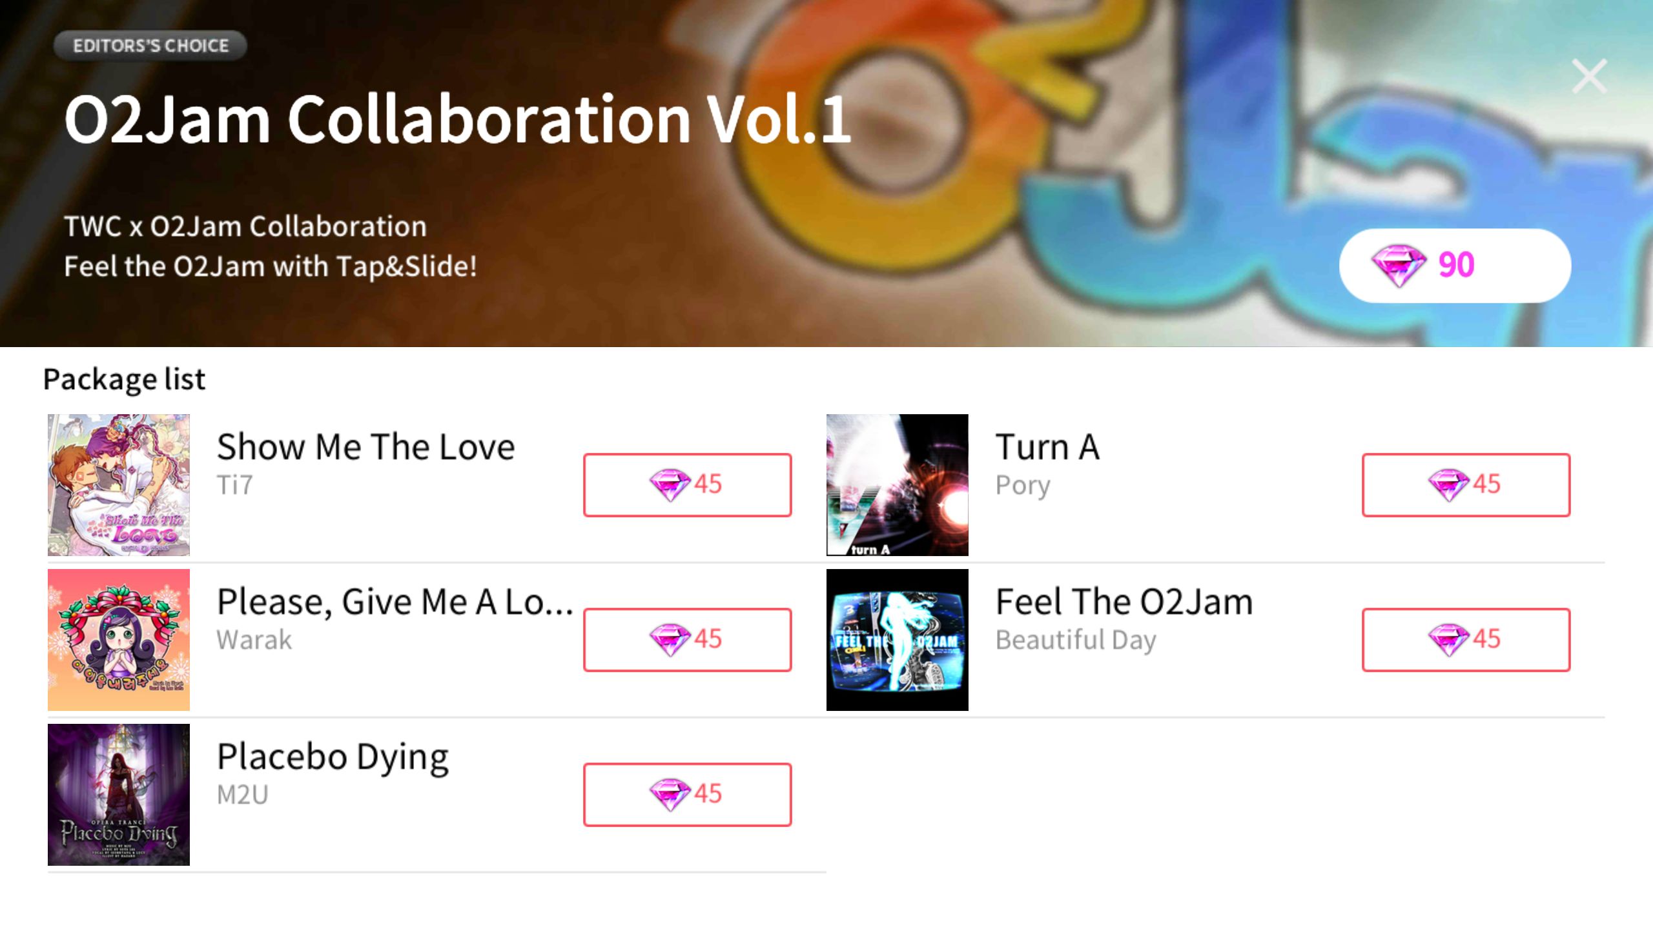The height and width of the screenshot is (929, 1653).
Task: Select the Turn A song title
Action: point(1047,446)
